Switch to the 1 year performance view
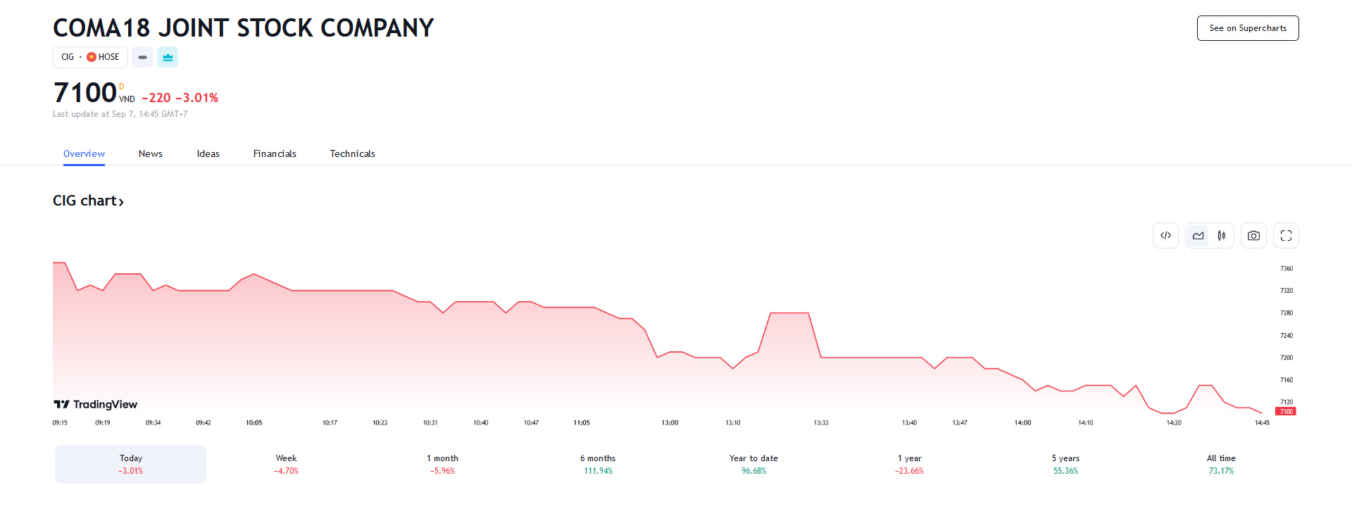This screenshot has height=528, width=1352. (909, 464)
